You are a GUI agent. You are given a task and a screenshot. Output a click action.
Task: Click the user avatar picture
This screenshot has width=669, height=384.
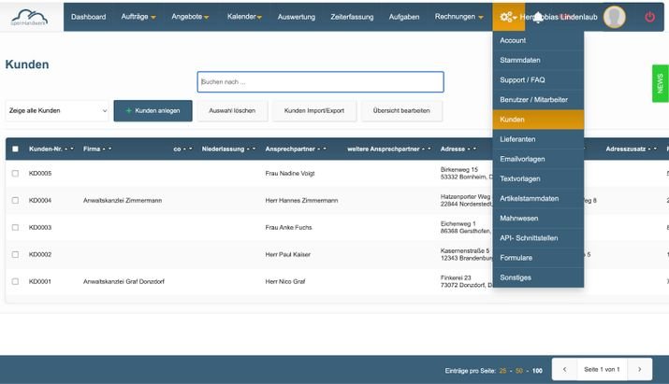[615, 17]
